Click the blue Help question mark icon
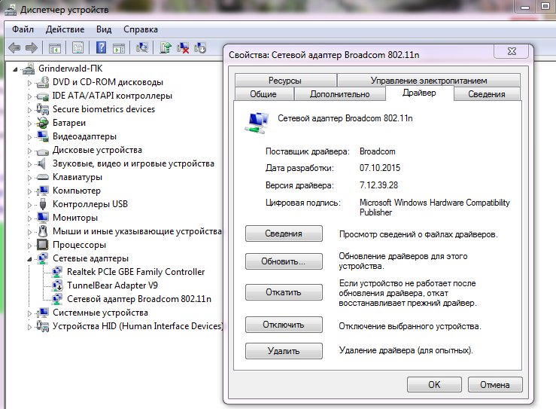Screen dimensions: 556x409 click(101, 47)
